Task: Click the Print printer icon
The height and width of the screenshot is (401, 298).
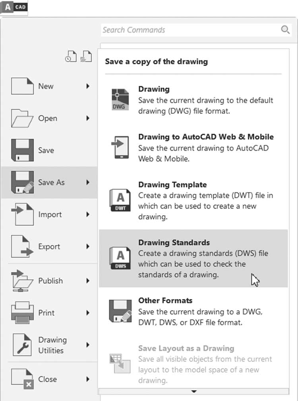Action: pyautogui.click(x=23, y=312)
